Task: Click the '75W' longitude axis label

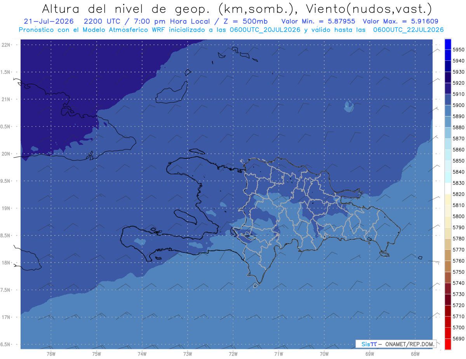Action: [97, 354]
